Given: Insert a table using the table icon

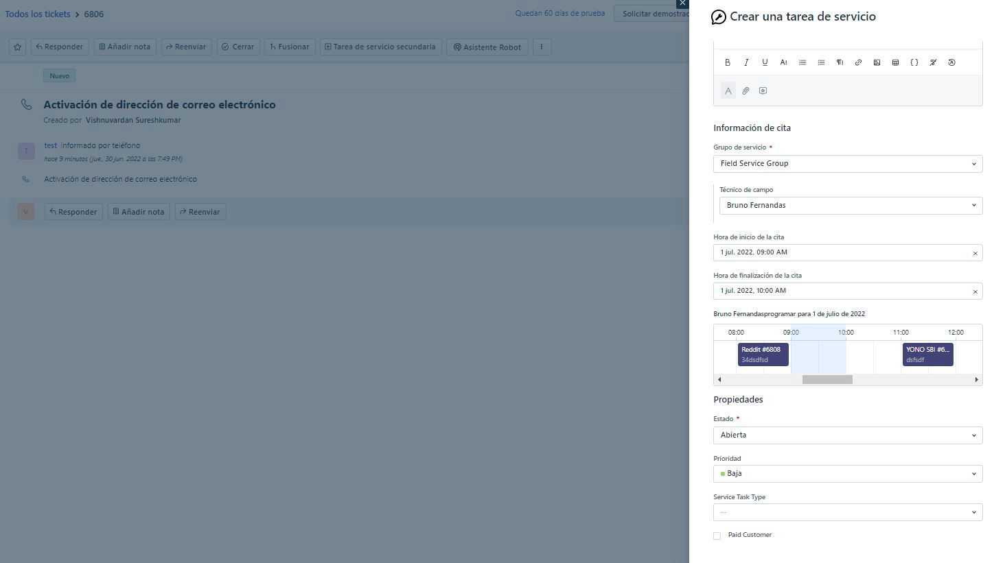Looking at the screenshot, I should coord(895,62).
